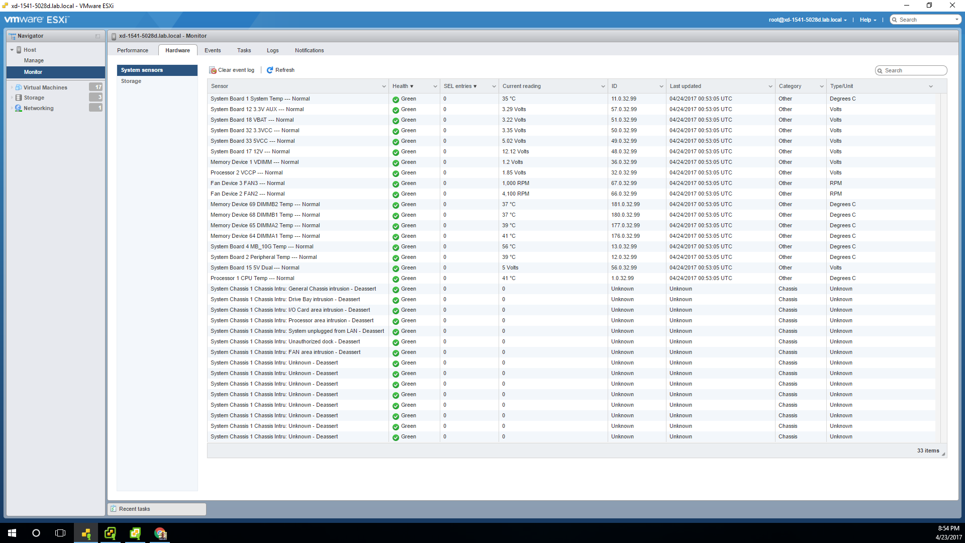Viewport: 965px width, 543px height.
Task: Select row System Board 4 MB_10G Temp
Action: pyautogui.click(x=571, y=247)
